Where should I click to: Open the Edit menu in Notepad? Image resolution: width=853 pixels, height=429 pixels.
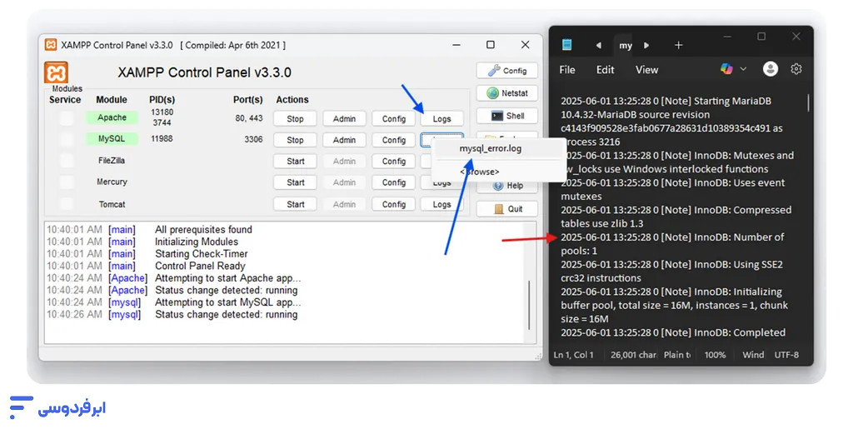(x=605, y=70)
